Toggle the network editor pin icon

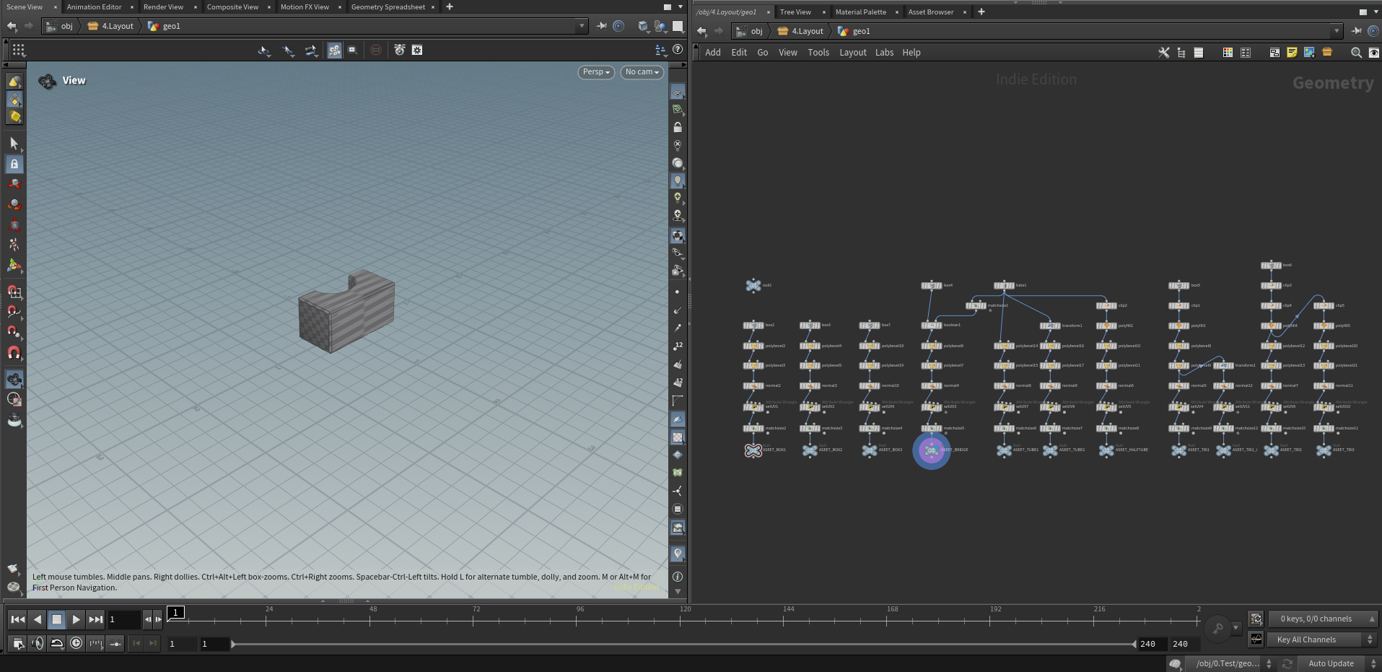click(x=1357, y=31)
